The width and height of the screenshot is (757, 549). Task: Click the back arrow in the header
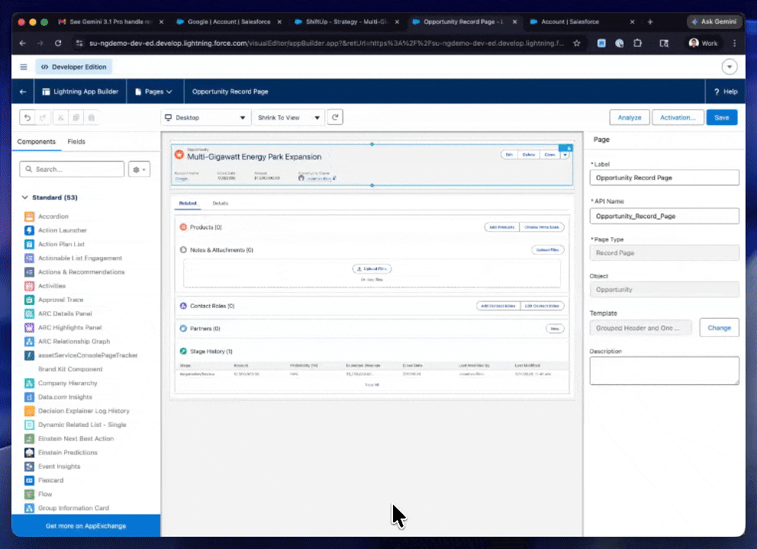click(x=23, y=91)
